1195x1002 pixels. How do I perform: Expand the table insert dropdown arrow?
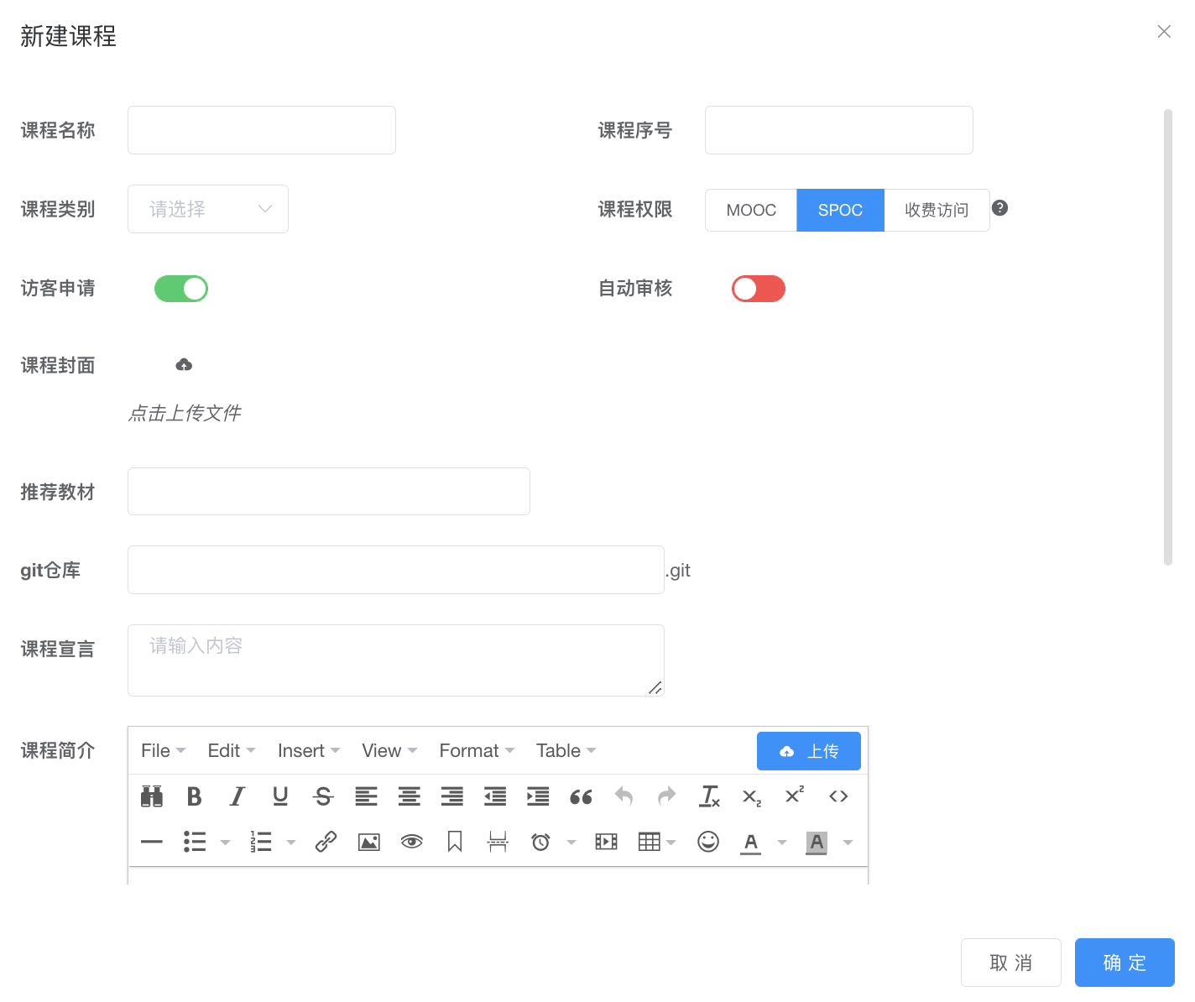point(671,843)
